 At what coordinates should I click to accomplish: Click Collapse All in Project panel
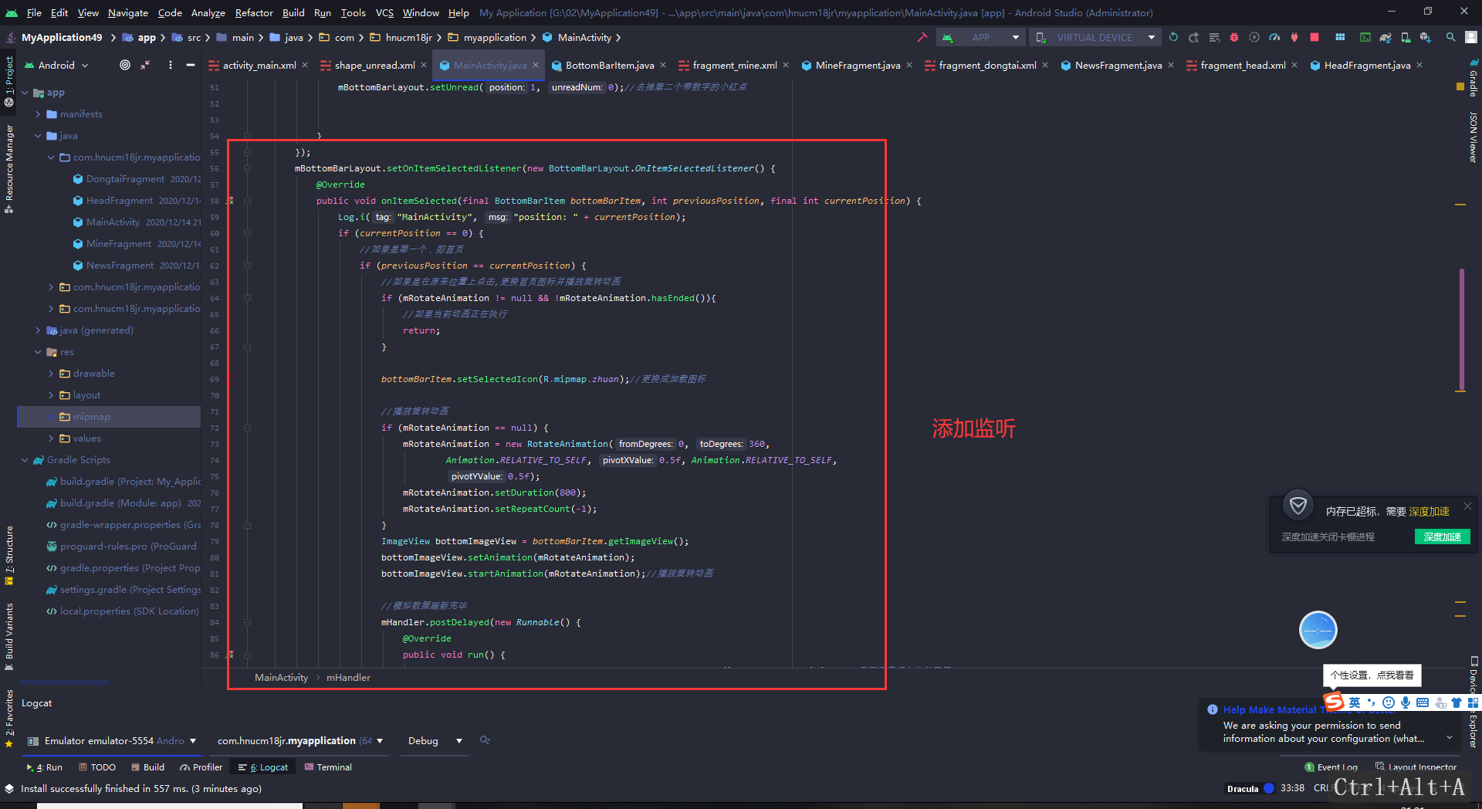point(145,65)
